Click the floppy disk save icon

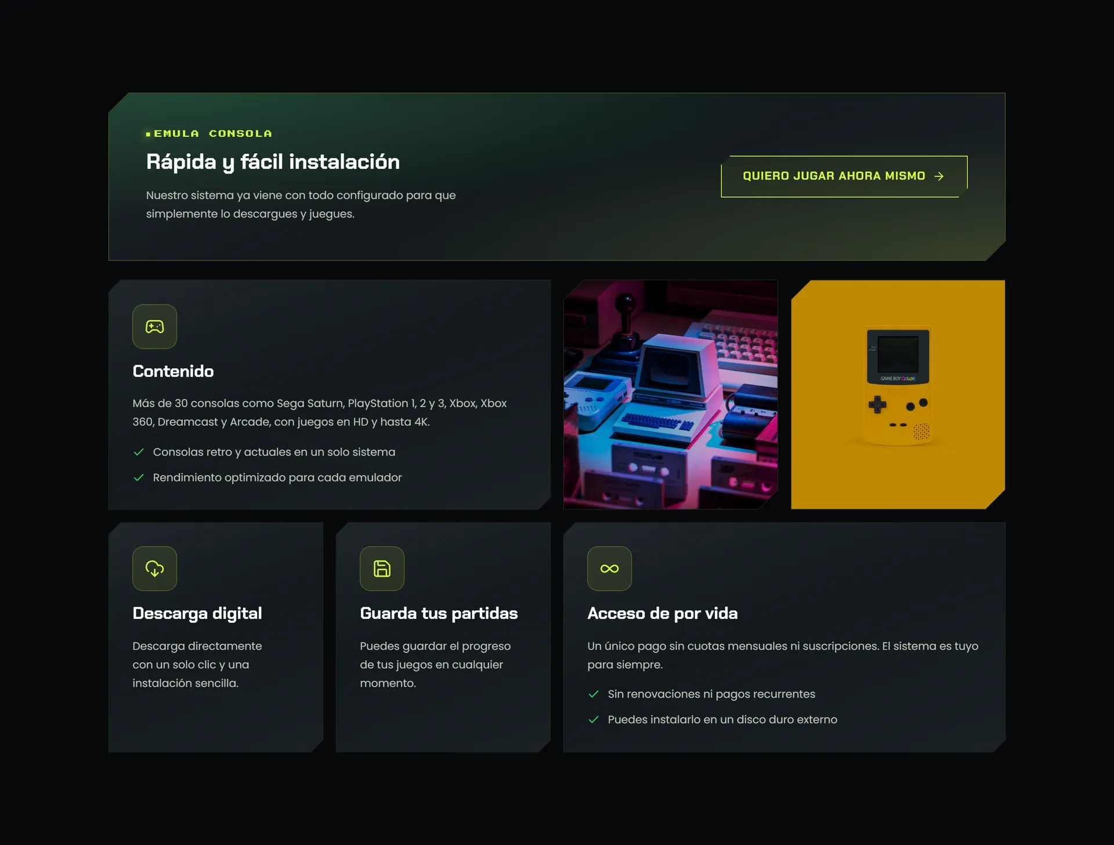point(382,568)
